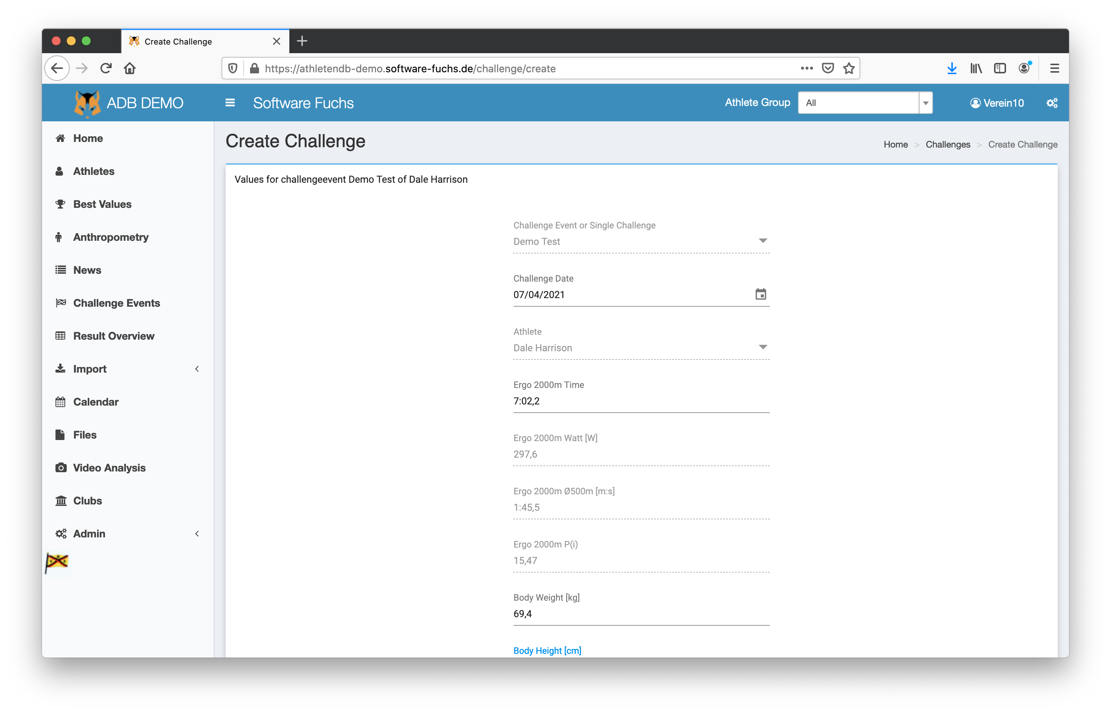Click Ergo 2000m Watt value 297,6

click(525, 454)
